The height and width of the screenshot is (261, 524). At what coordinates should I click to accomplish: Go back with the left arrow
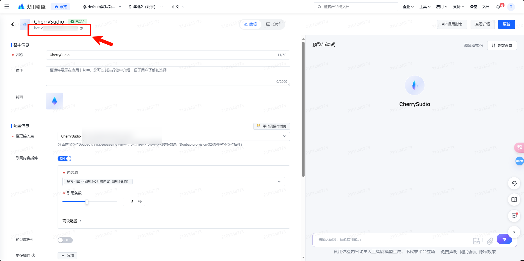[x=13, y=24]
